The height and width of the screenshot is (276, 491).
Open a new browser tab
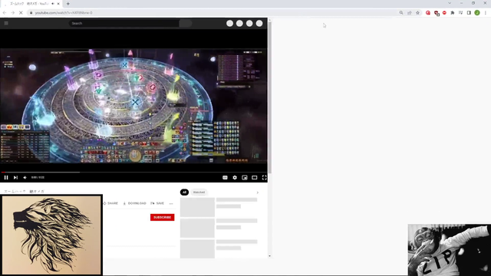(x=68, y=4)
